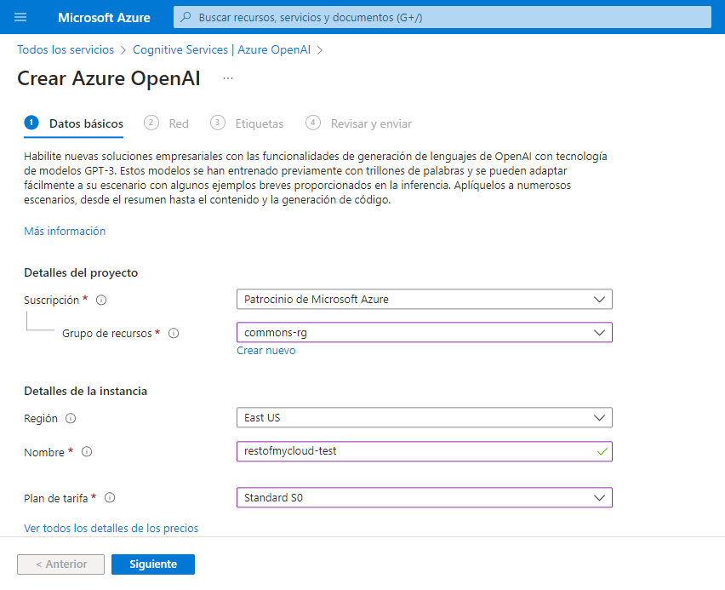Click the Detalles del proyecto heading
The width and height of the screenshot is (725, 590).
pos(81,273)
